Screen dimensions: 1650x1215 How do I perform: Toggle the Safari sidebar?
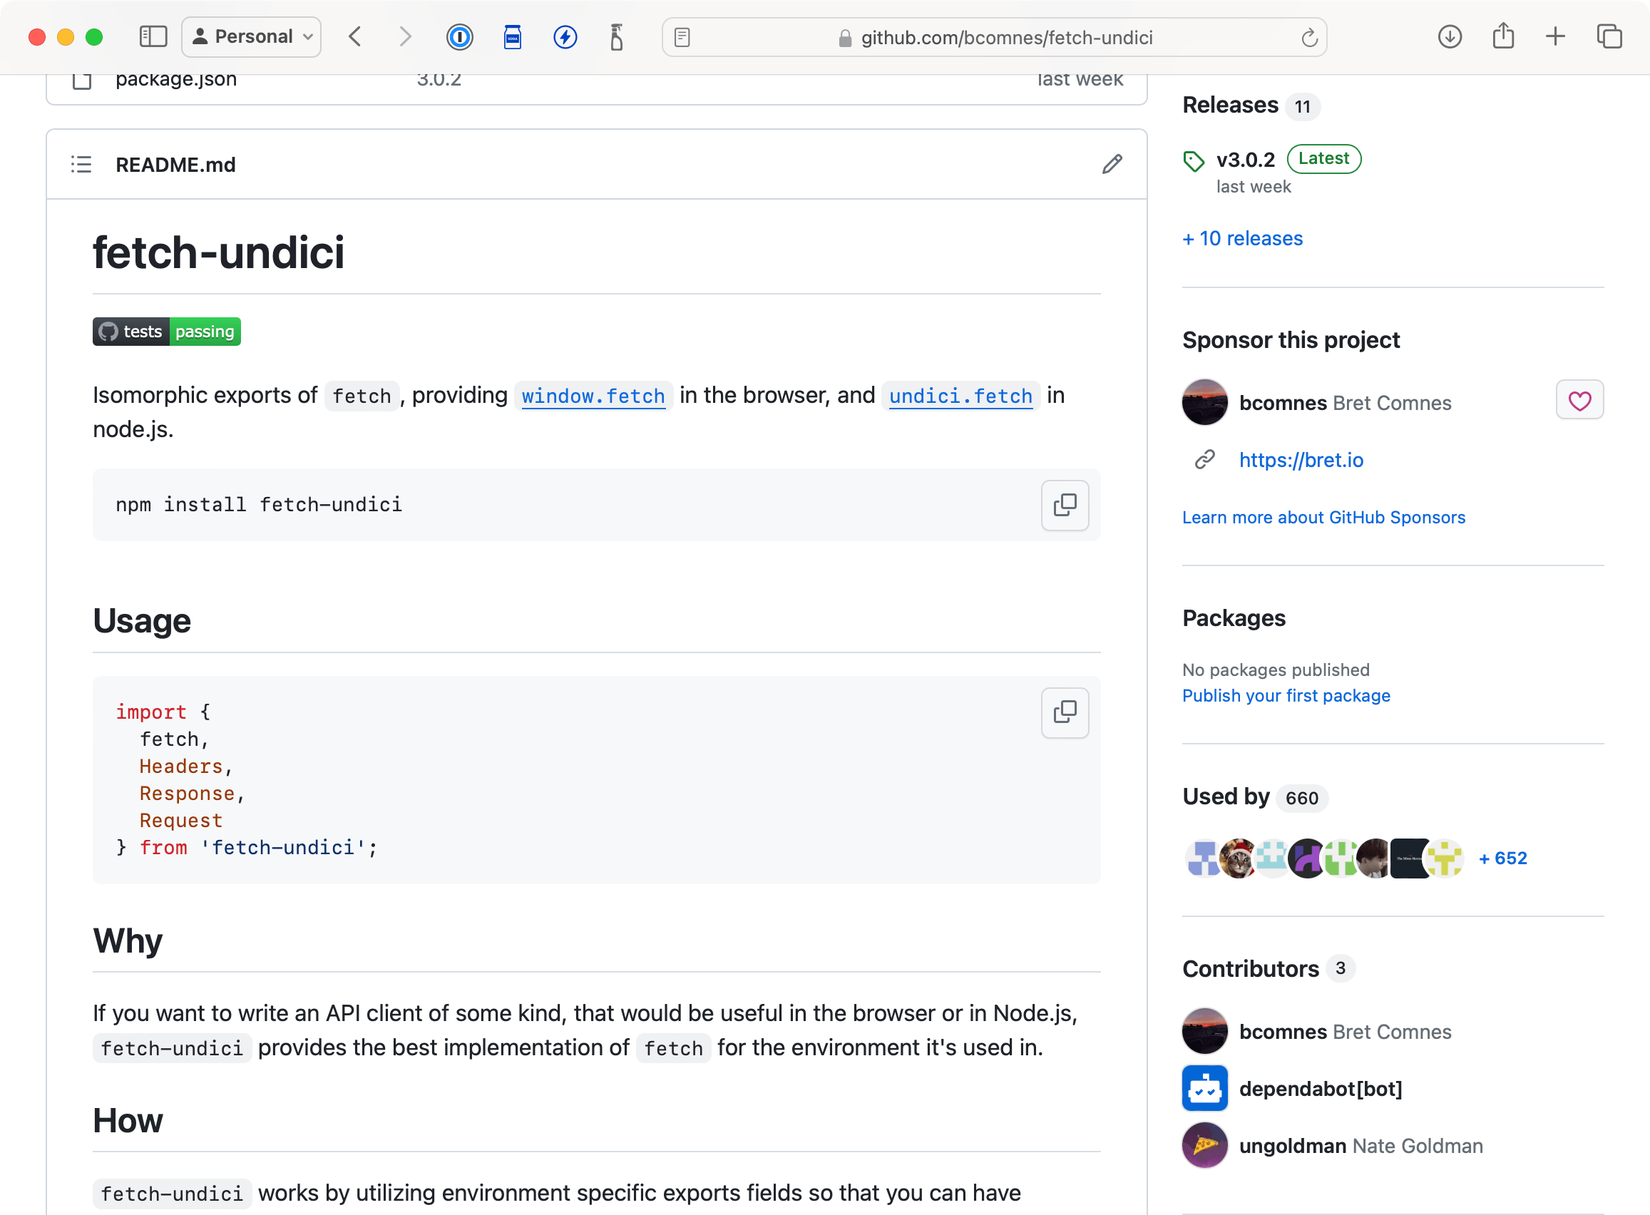pos(153,37)
